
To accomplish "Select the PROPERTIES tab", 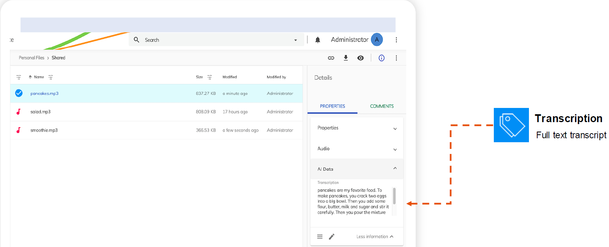I will (333, 106).
